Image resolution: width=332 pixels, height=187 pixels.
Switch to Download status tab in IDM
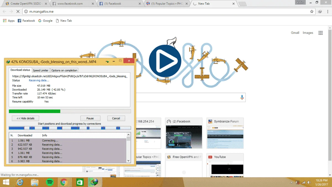[20, 70]
